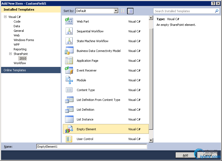Select the "Module" template name

coord(81,80)
